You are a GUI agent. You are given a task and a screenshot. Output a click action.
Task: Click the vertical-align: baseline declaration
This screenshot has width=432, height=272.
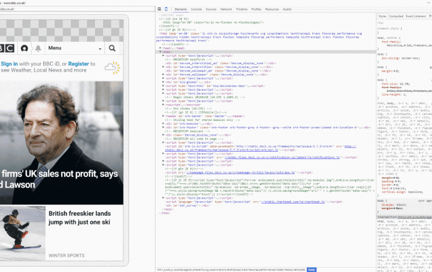pos(402,192)
